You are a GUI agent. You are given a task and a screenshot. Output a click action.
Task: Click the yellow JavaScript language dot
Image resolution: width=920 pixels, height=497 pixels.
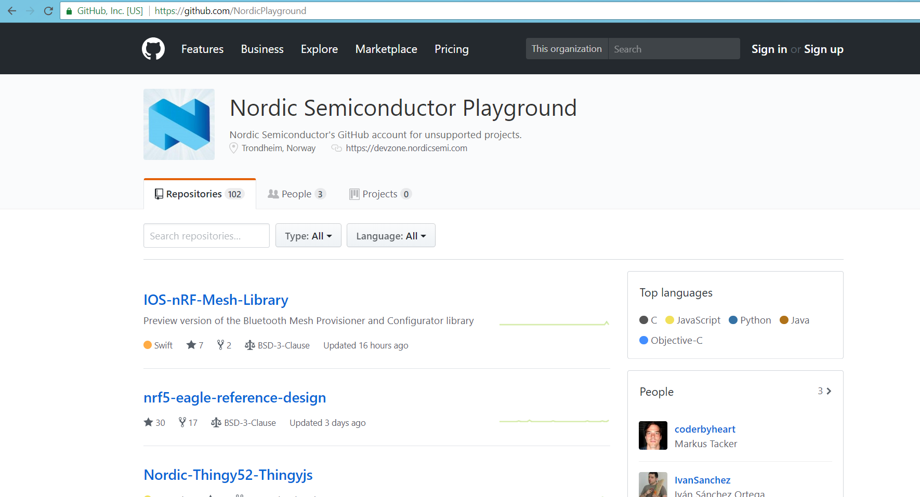click(669, 320)
